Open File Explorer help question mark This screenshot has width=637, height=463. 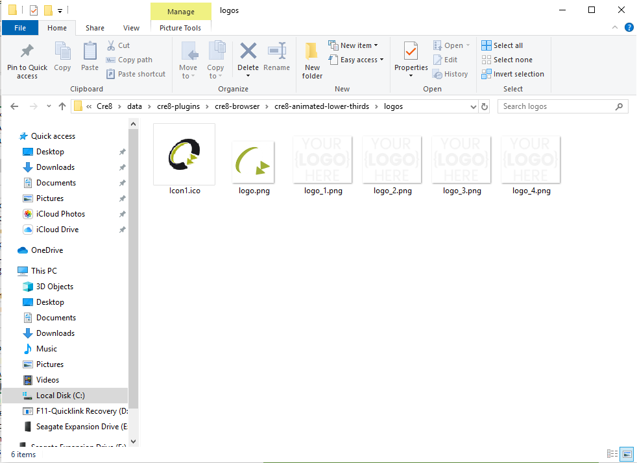(x=629, y=28)
